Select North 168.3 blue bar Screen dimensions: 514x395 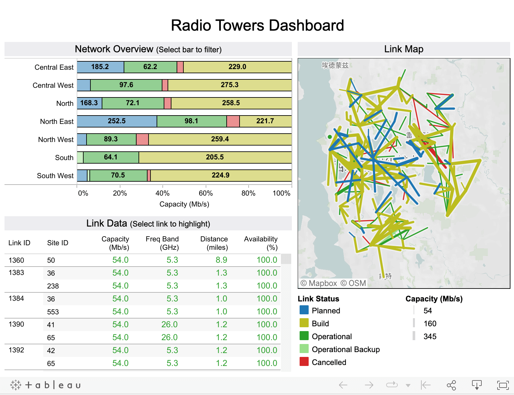89,103
